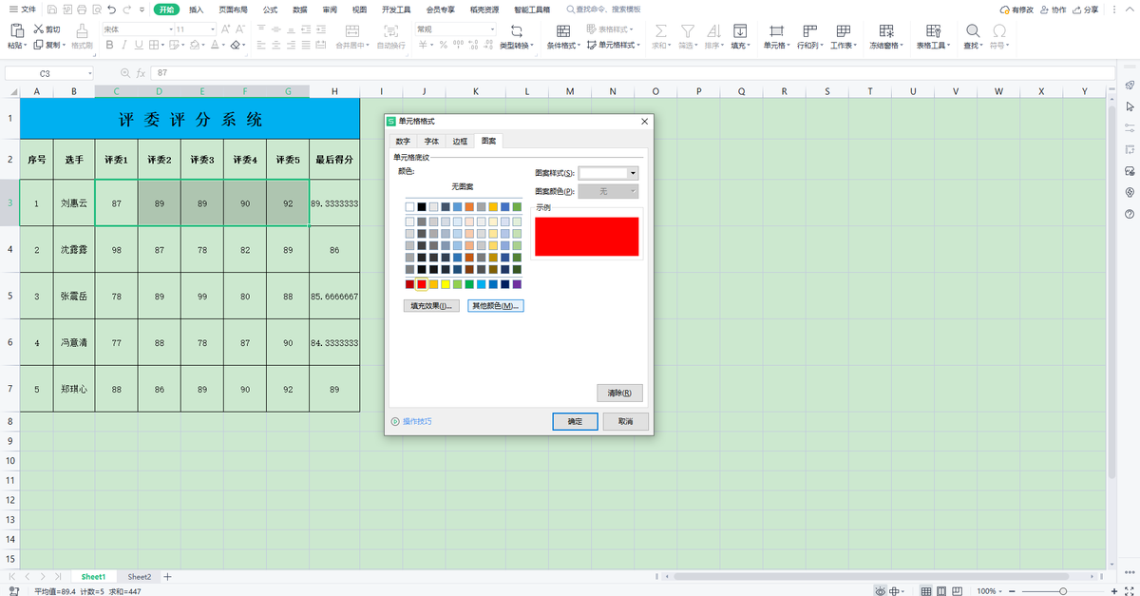Click the Fill Effects (填充效果) button
This screenshot has height=596, width=1140.
(432, 306)
